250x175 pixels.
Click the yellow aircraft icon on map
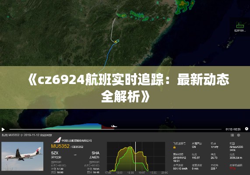click(x=116, y=42)
